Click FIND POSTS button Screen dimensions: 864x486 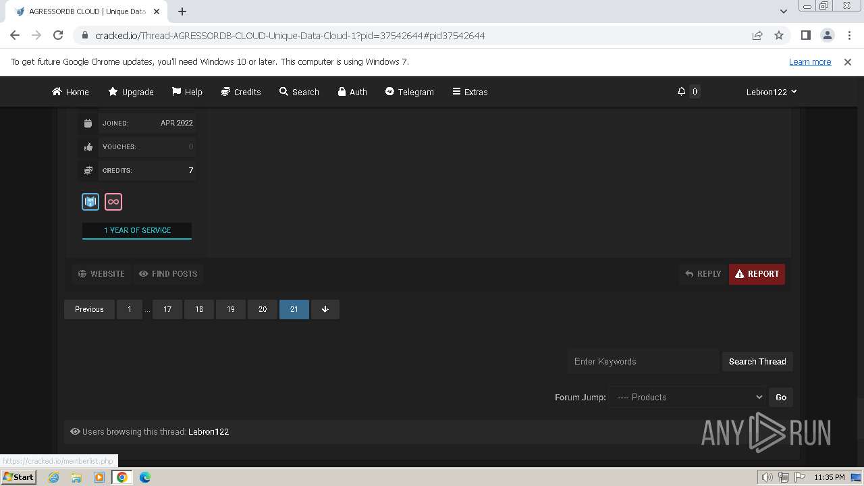coord(168,274)
